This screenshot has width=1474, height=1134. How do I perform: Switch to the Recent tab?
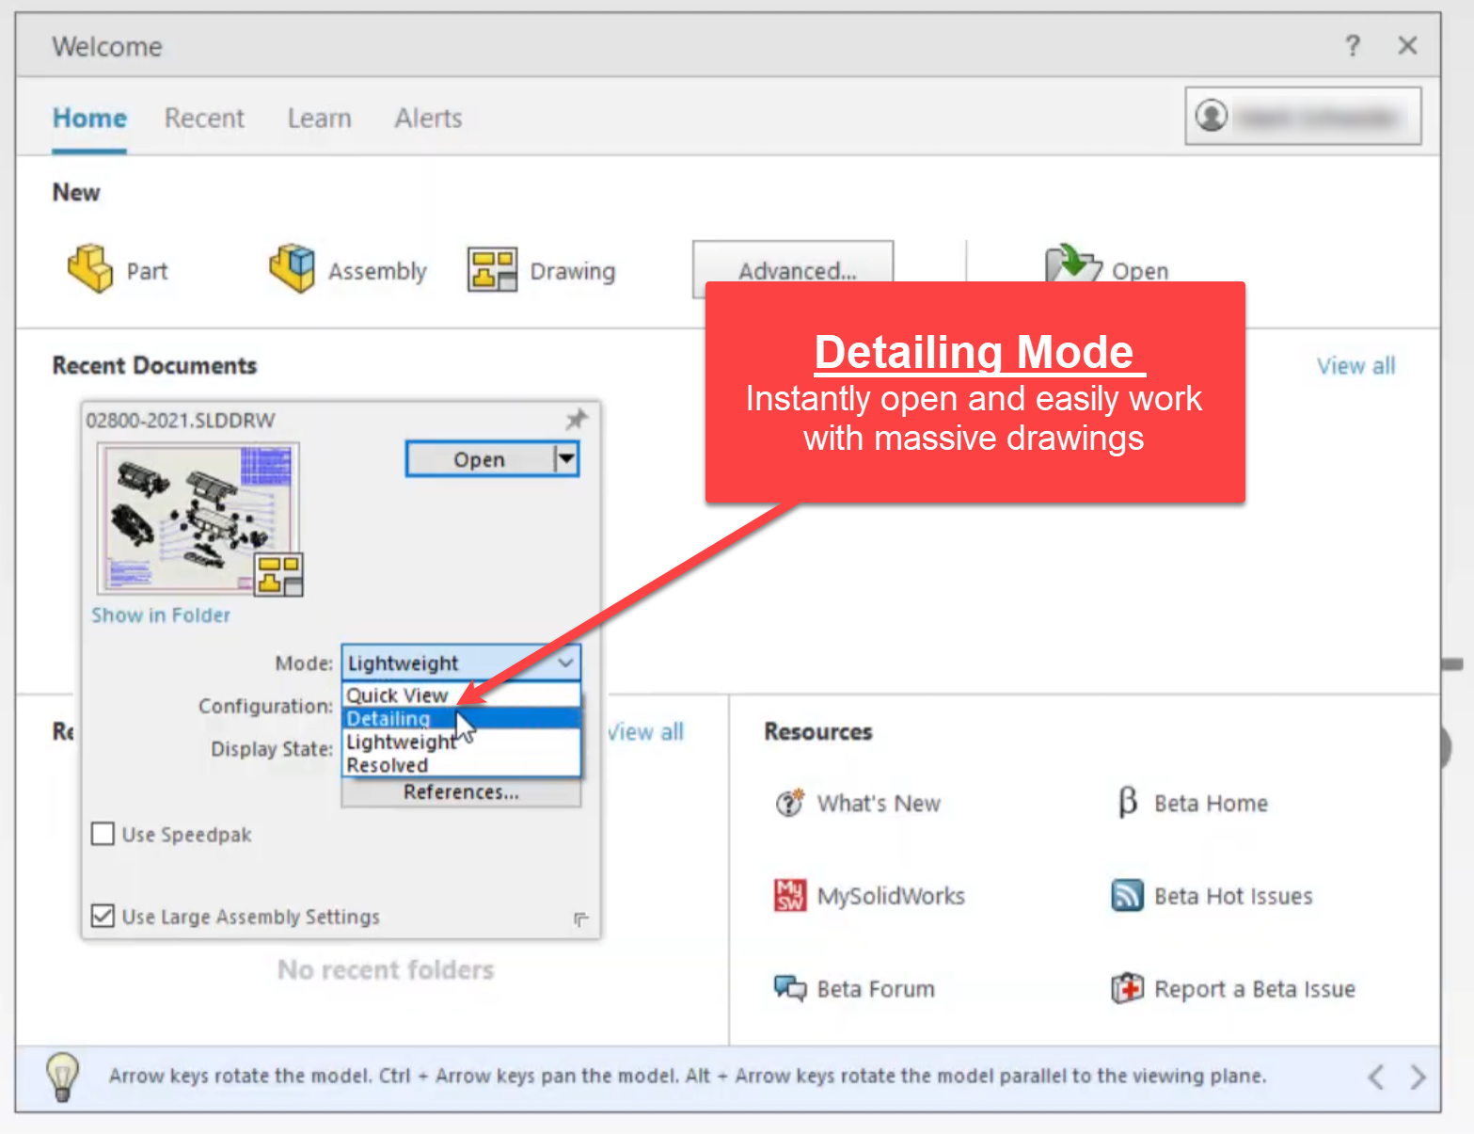[x=204, y=118]
